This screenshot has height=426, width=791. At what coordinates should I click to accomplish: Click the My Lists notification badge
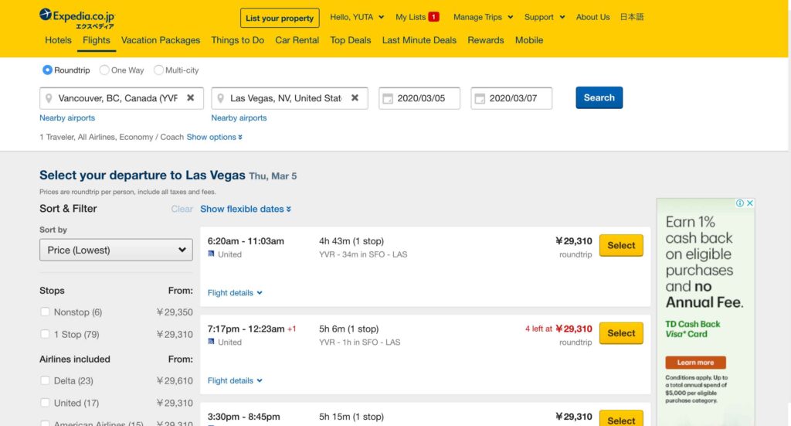point(433,17)
